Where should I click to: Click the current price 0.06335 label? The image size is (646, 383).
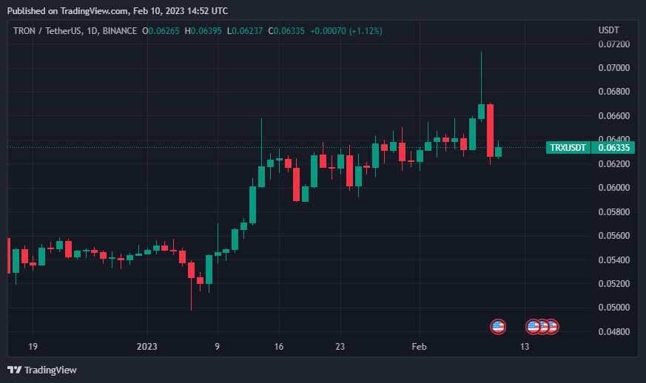613,147
